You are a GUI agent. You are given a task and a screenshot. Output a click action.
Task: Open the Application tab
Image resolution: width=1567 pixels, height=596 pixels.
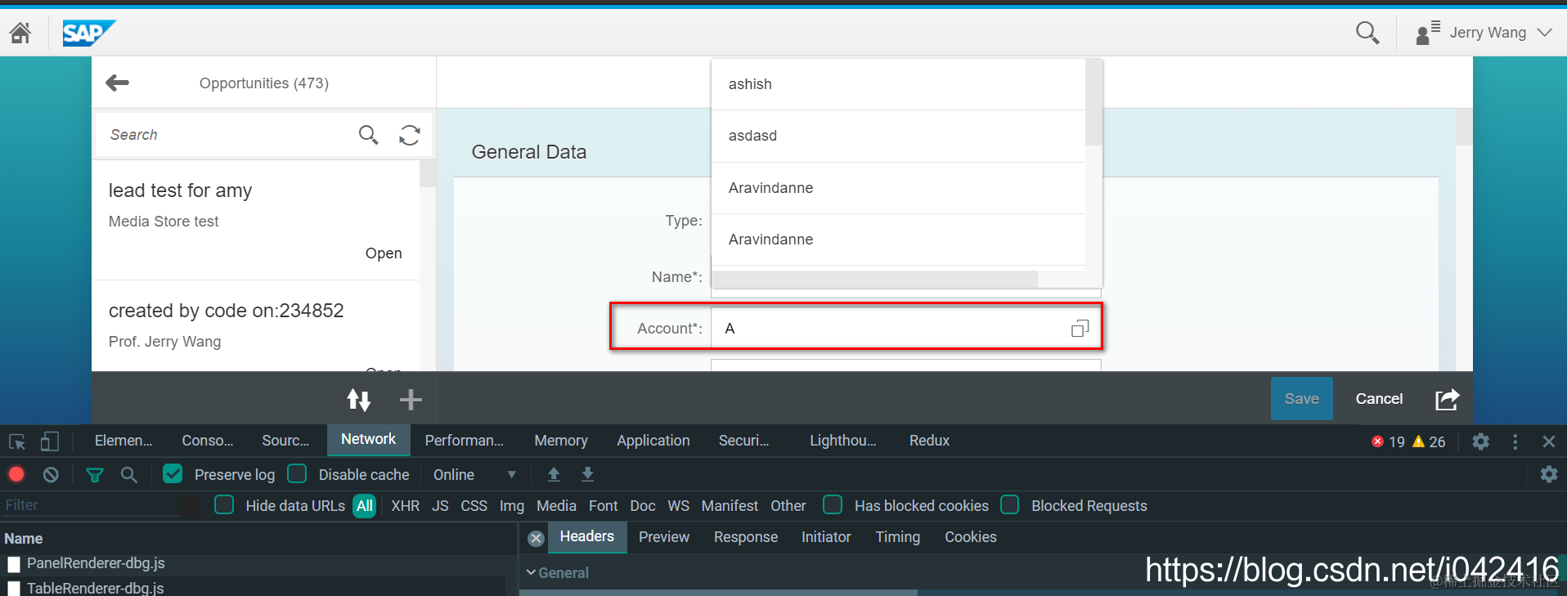coord(653,441)
